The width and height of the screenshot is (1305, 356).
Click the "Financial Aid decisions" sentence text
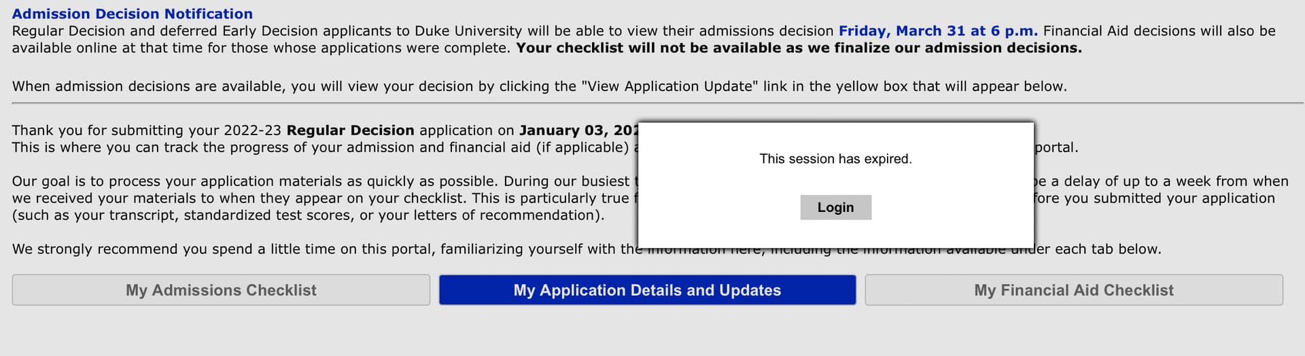(1159, 31)
